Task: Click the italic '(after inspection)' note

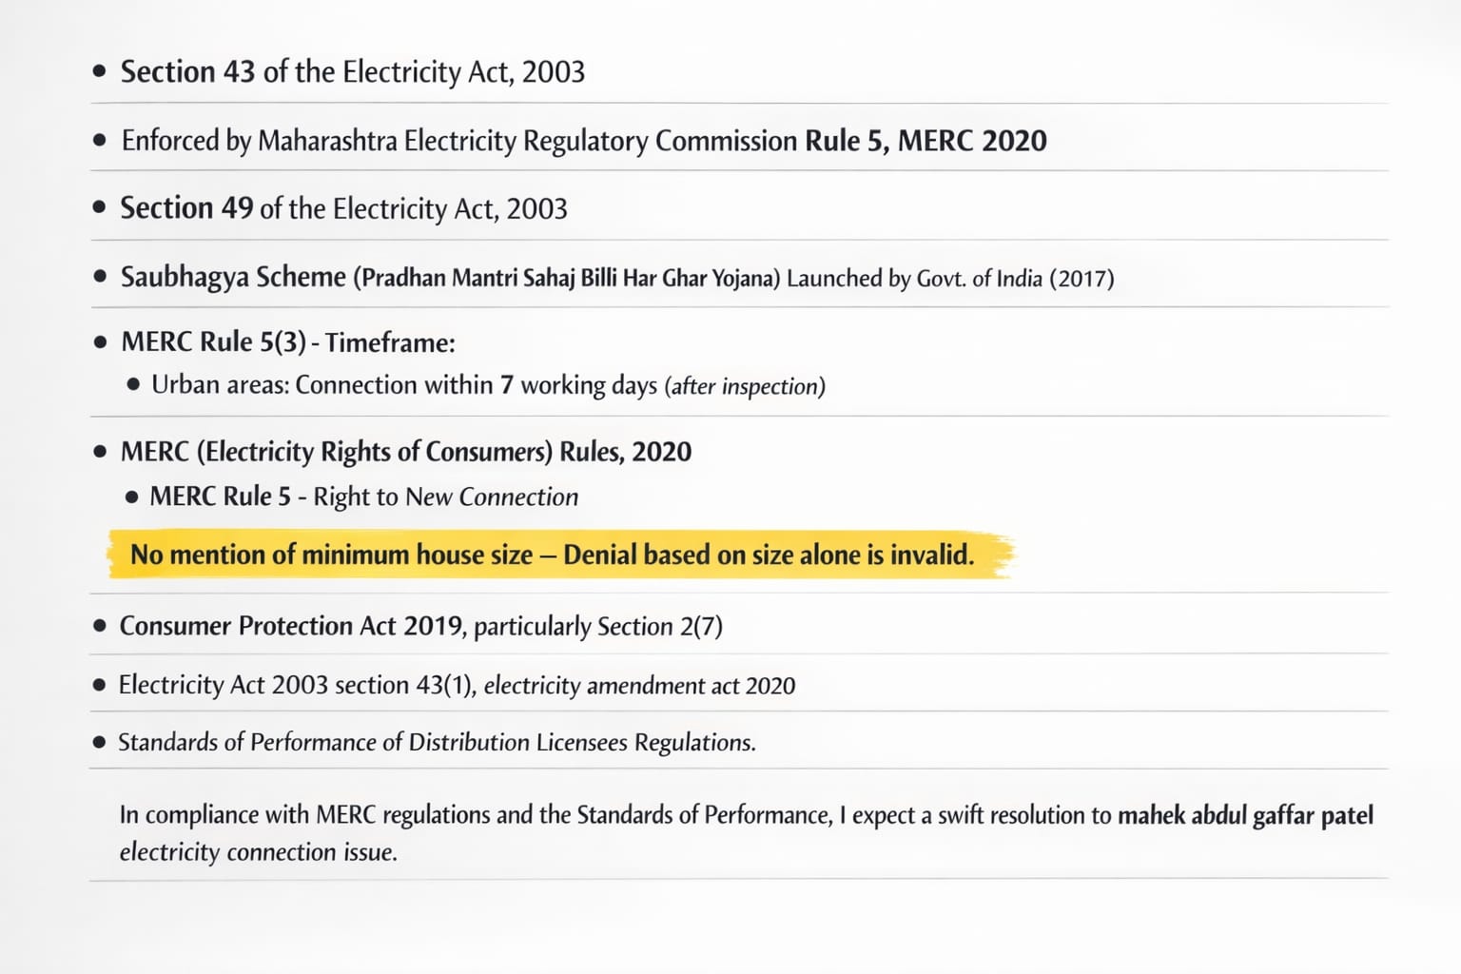Action: coord(745,386)
